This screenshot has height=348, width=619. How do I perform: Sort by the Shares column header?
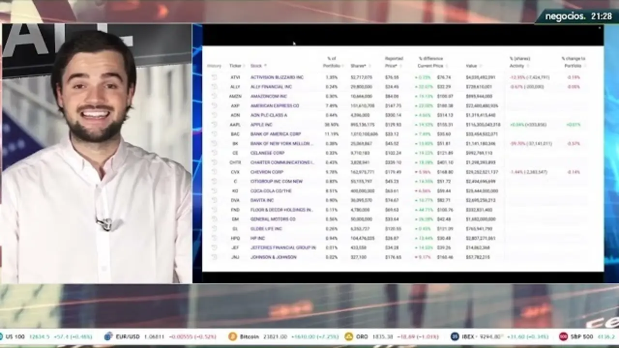tap(358, 66)
